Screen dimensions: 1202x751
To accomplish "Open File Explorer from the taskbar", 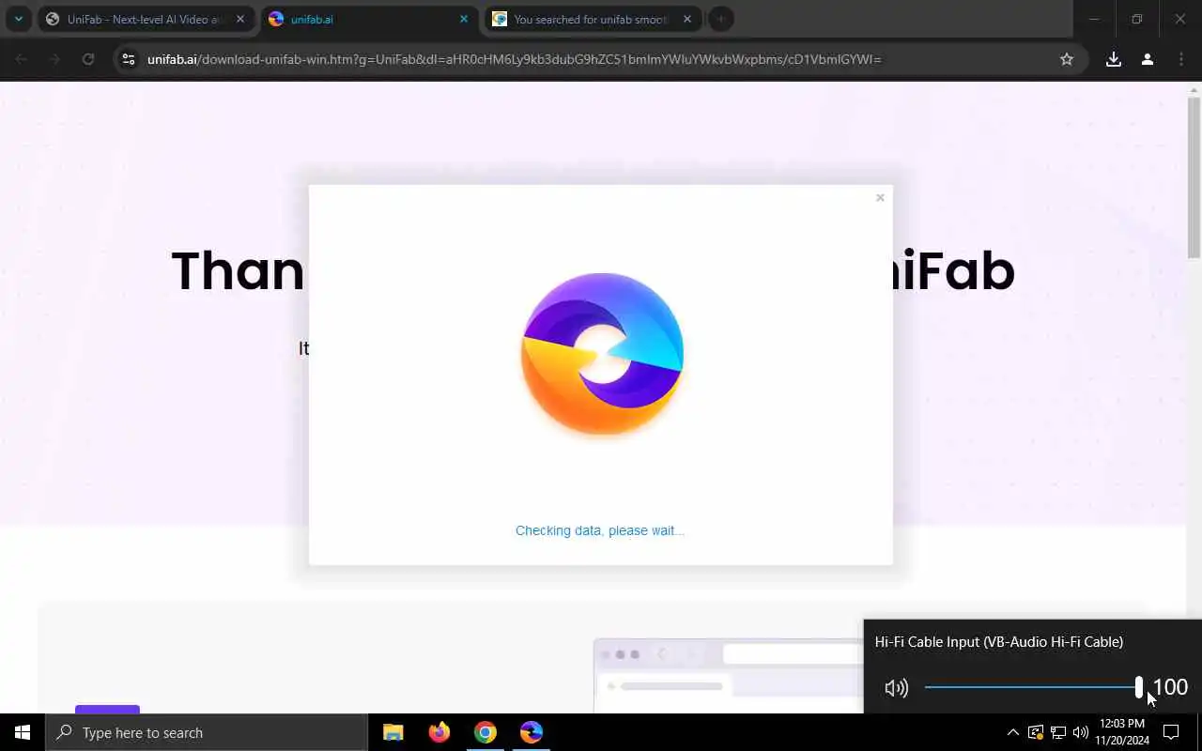I will click(x=393, y=732).
